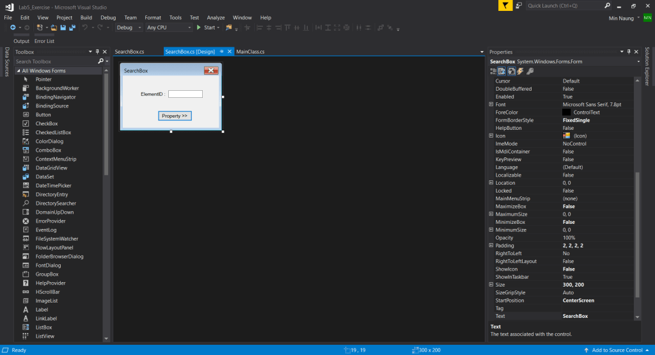Toggle auto-hide pin on Properties panel
655x355 pixels.
tap(629, 52)
